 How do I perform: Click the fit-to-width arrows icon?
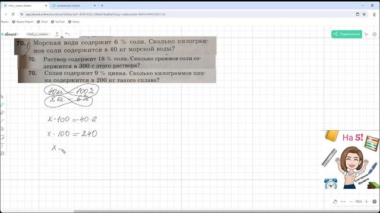coord(343,201)
